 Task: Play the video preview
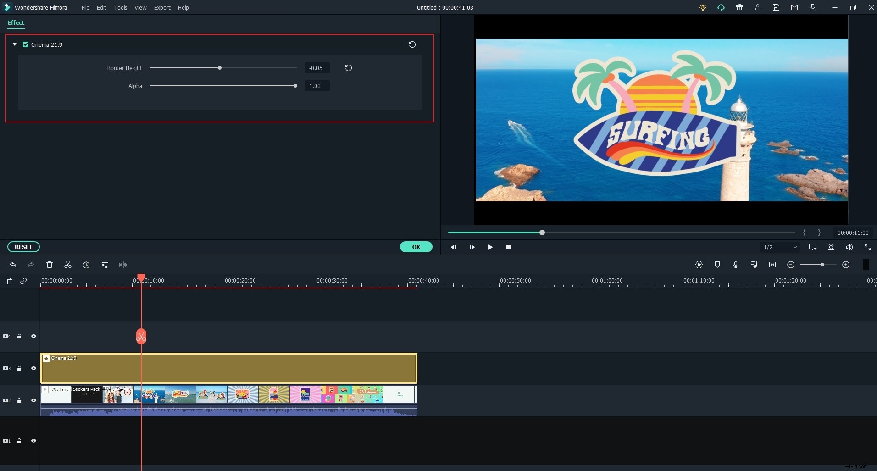[x=490, y=247]
